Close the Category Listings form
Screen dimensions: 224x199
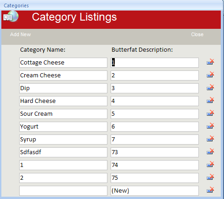(197, 34)
